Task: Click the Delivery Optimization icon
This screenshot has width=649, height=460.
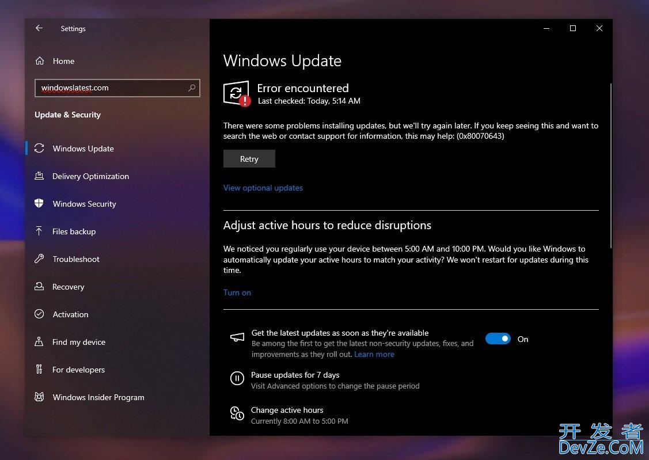Action: click(39, 176)
